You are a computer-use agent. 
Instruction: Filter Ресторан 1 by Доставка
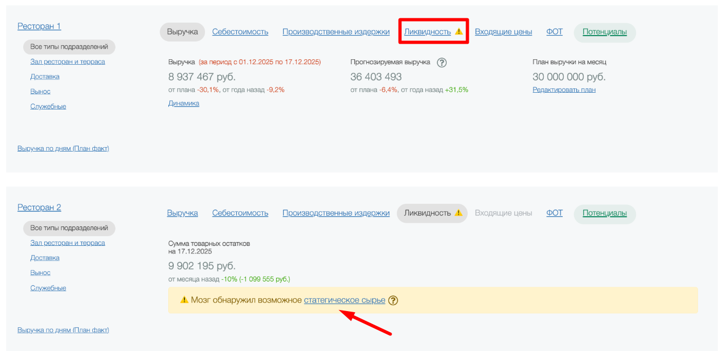tap(45, 77)
